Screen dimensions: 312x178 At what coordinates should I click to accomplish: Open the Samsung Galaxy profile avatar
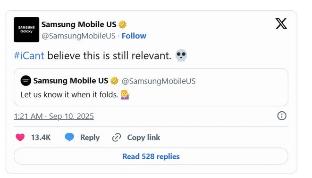click(26, 30)
